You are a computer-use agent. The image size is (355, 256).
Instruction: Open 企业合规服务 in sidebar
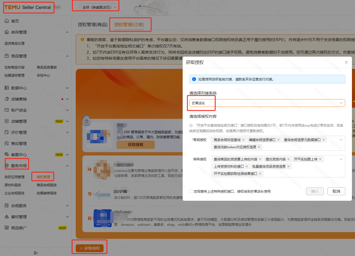coord(14,193)
